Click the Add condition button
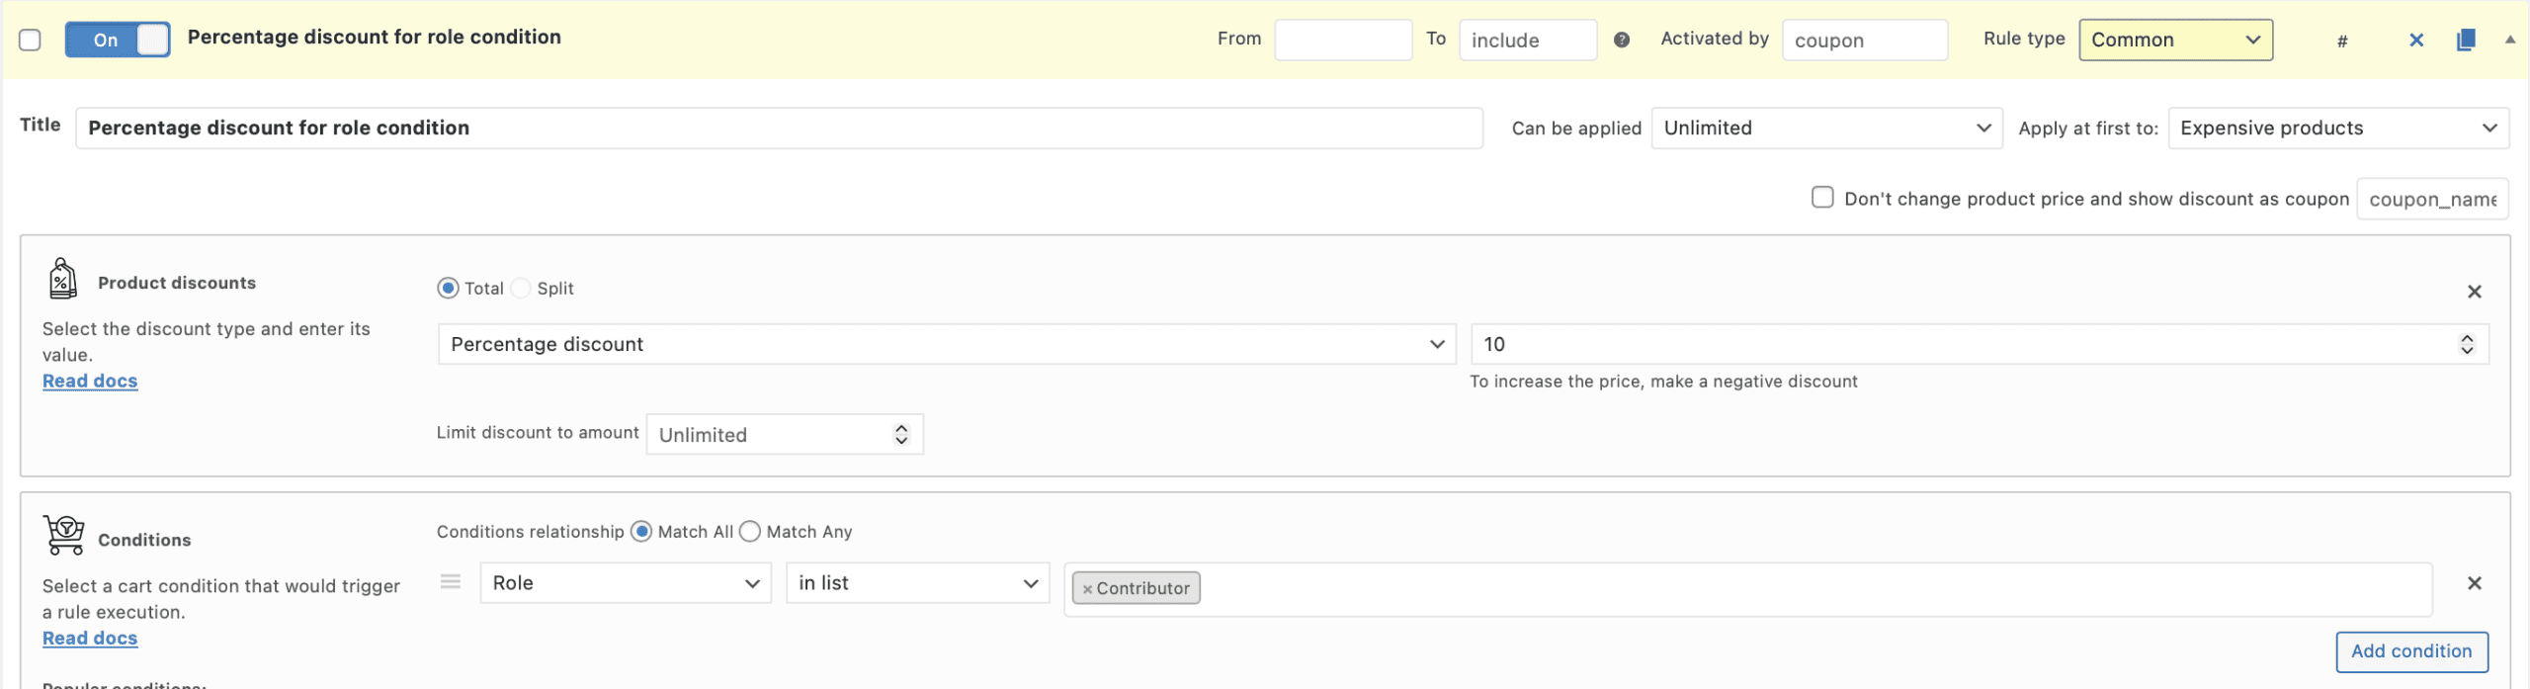 [2410, 651]
